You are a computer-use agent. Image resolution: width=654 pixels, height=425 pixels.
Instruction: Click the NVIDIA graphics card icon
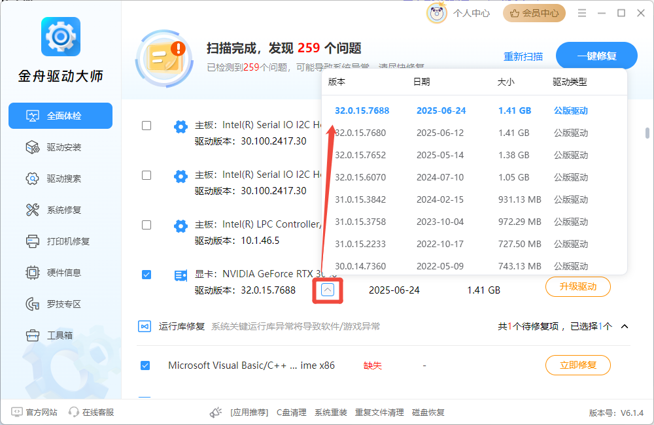point(181,276)
